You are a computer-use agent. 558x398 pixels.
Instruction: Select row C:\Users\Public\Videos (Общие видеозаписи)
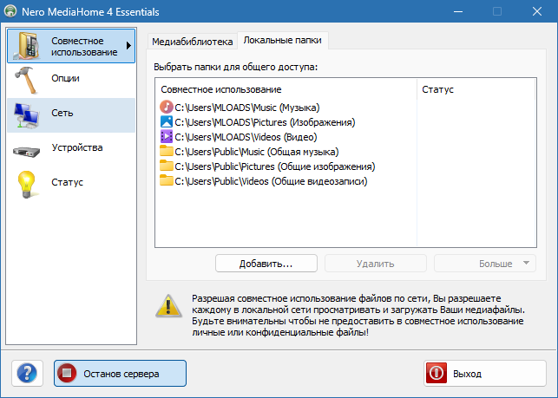(x=263, y=181)
